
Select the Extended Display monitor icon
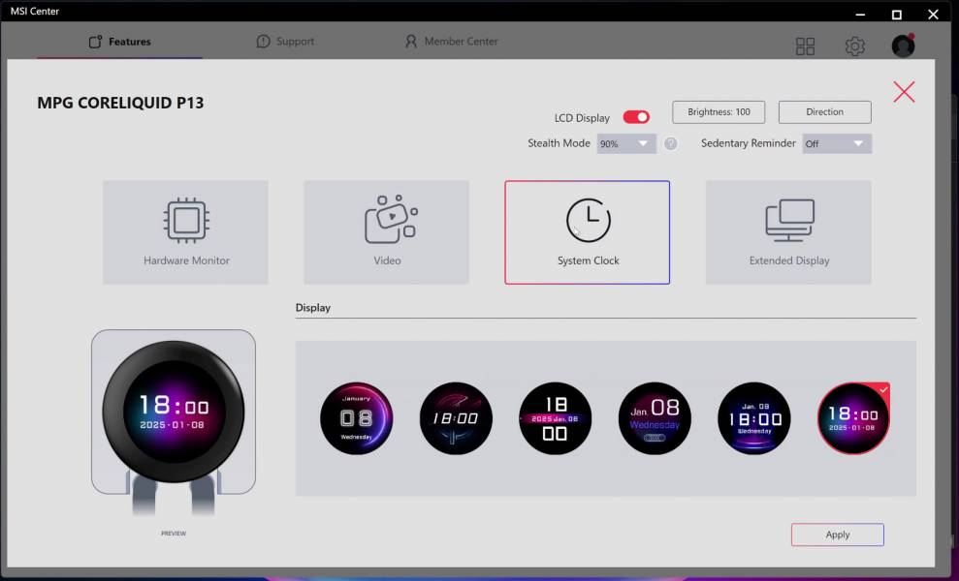pyautogui.click(x=789, y=221)
